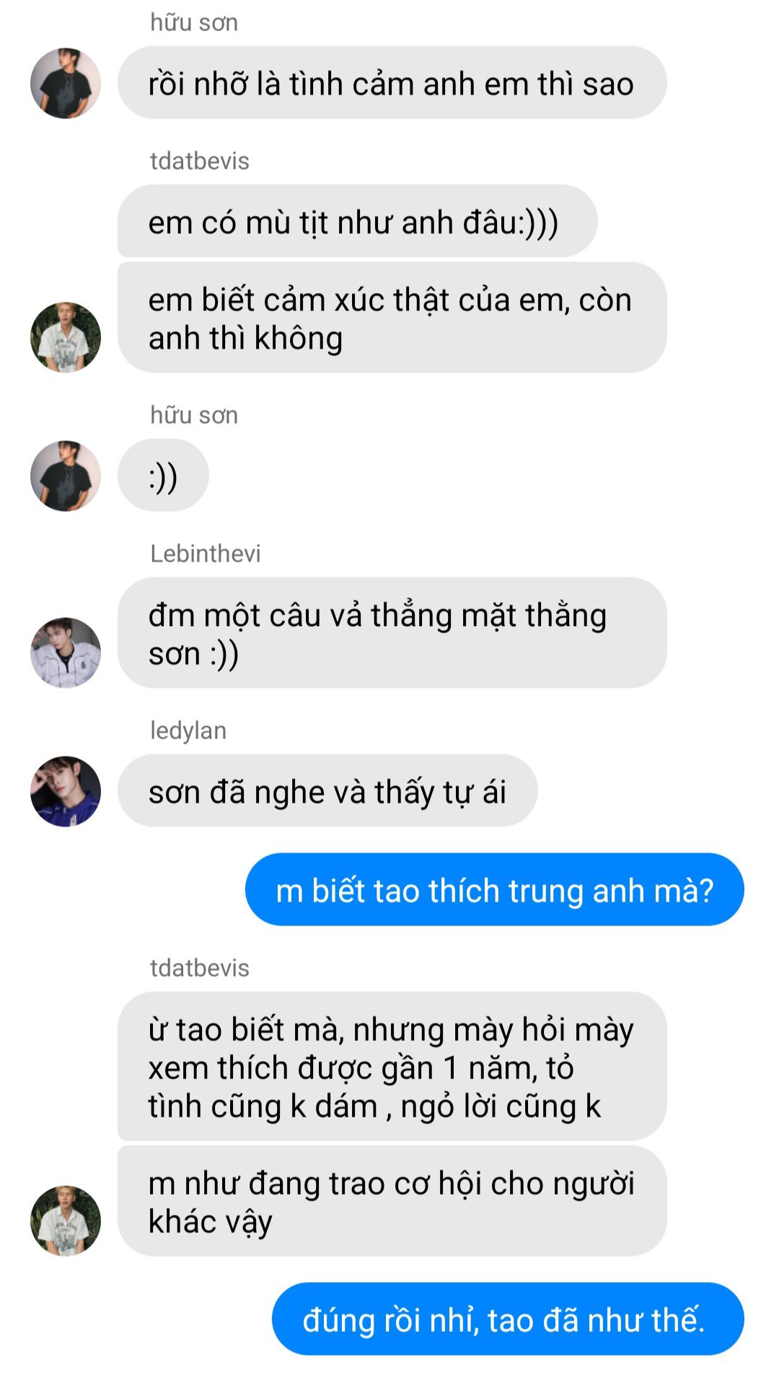Open Lebinthevi's profile picture

click(66, 653)
